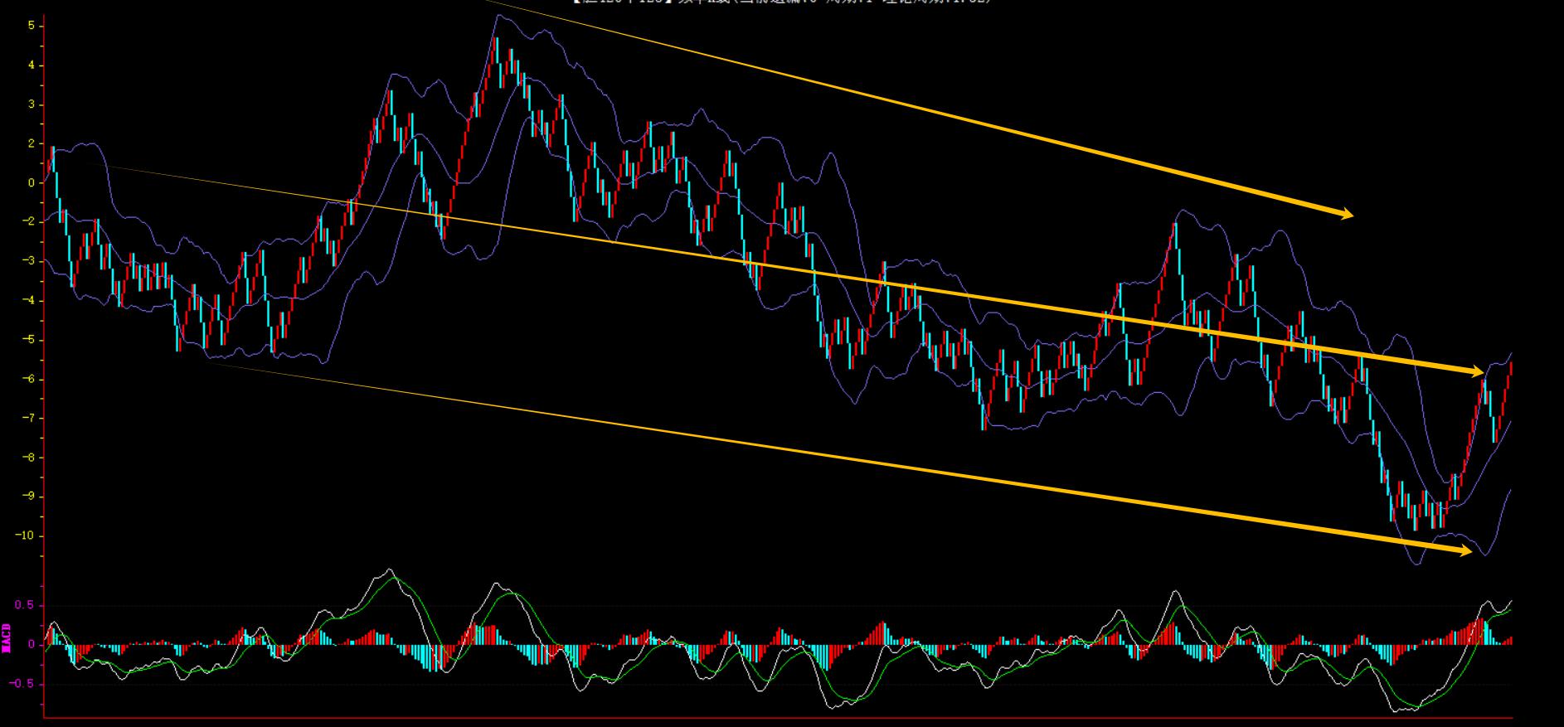The height and width of the screenshot is (727, 1564).
Task: Click the "-0.5" label on the MACD axis
Action: (22, 684)
